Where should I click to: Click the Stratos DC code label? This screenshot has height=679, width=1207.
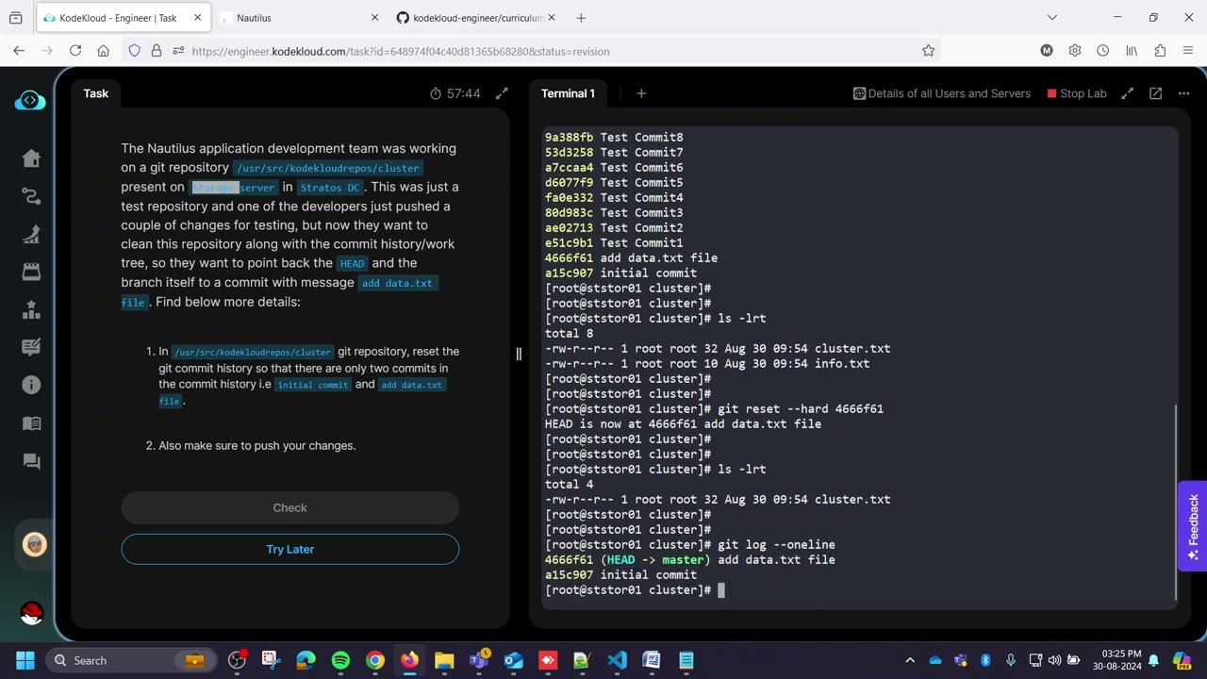[x=330, y=188]
